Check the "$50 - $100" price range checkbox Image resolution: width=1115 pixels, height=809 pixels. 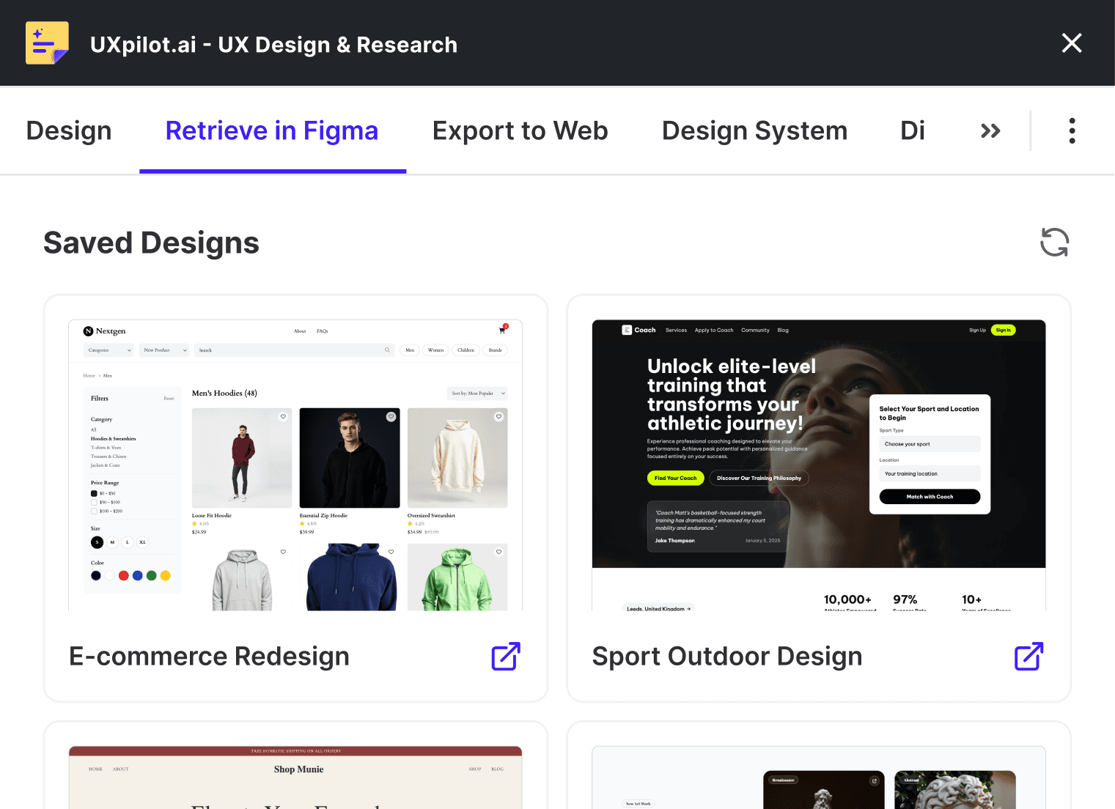[x=94, y=502]
